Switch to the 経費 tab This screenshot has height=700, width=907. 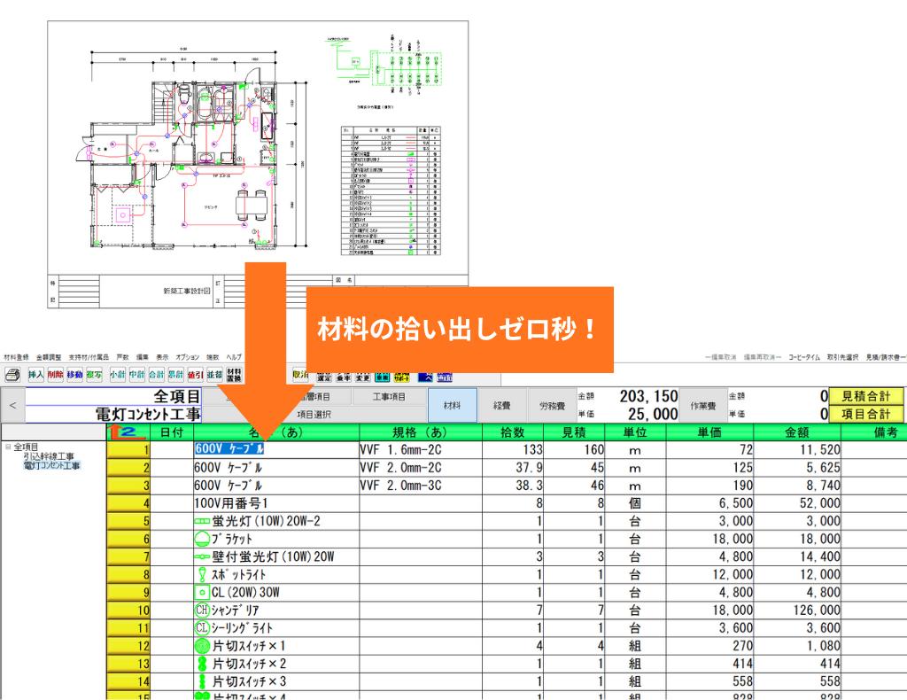click(502, 405)
